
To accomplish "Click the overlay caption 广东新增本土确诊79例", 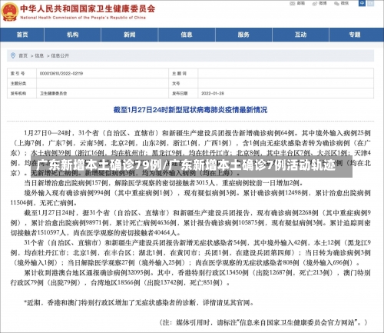I will (99, 165).
